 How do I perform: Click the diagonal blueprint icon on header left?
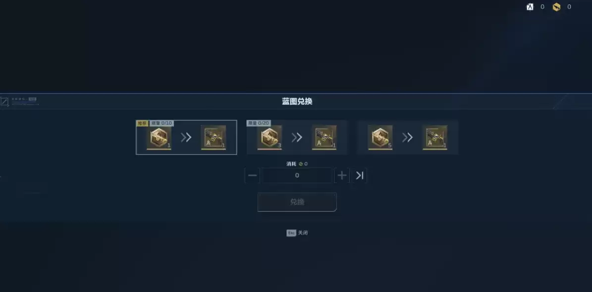tap(4, 101)
